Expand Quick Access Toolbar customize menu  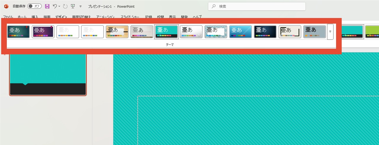[x=81, y=6]
